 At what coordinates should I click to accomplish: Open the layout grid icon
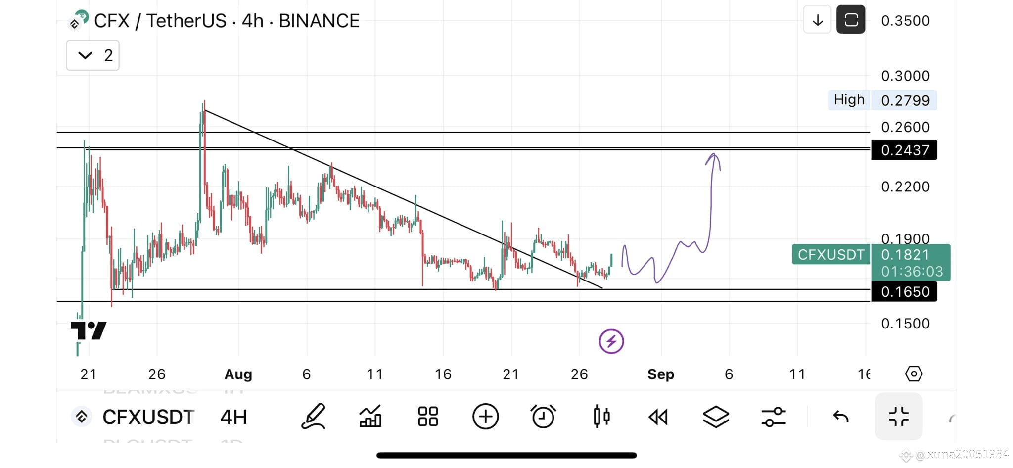click(428, 417)
